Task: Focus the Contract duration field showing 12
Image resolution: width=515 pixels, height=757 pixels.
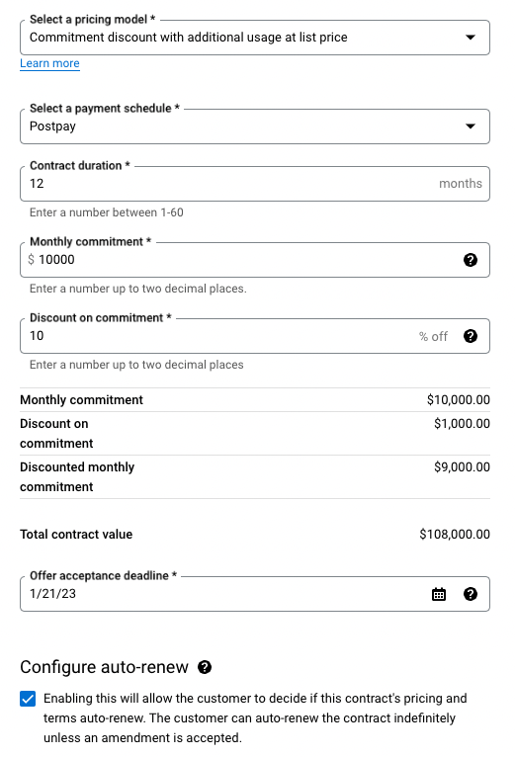Action: pyautogui.click(x=255, y=184)
